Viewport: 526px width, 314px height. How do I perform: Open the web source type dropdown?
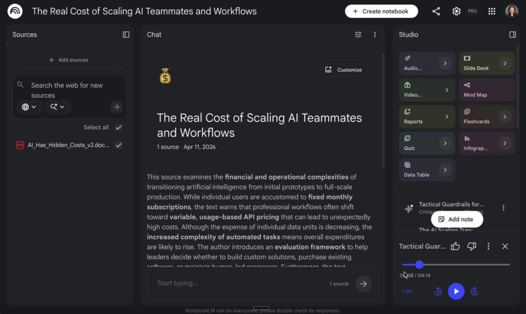[29, 107]
